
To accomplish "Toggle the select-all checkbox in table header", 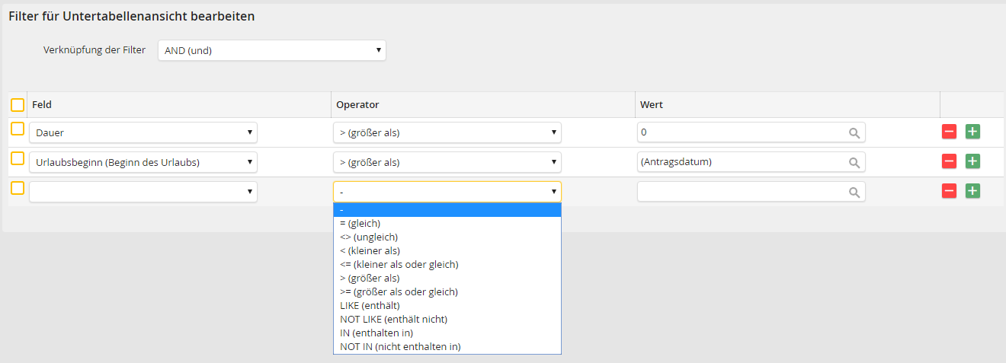I will point(17,105).
